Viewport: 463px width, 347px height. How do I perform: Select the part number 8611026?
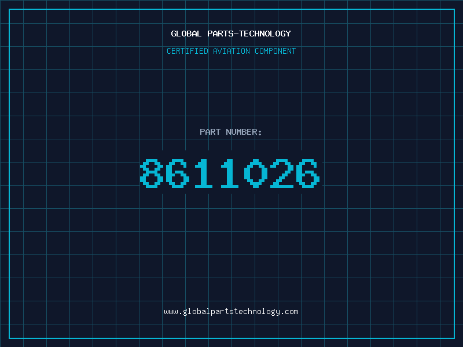coord(230,173)
